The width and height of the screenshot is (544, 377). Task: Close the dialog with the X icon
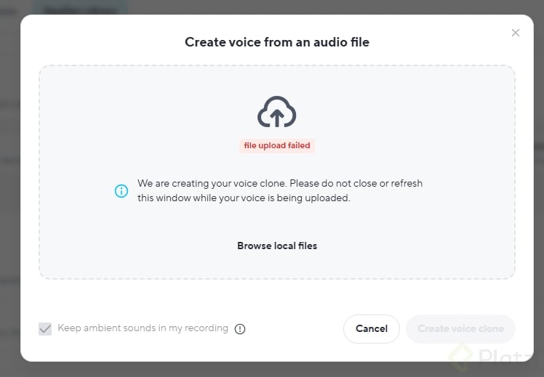516,33
